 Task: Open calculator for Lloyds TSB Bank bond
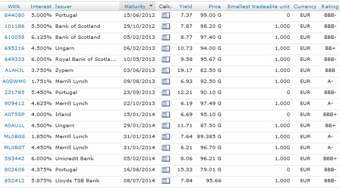[166, 181]
